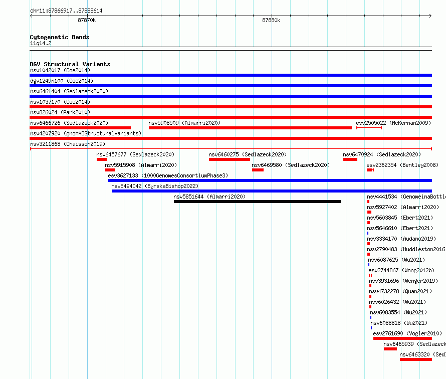Click the red bar under nsv6460275 (Sedlazeck2020)

[229, 159]
